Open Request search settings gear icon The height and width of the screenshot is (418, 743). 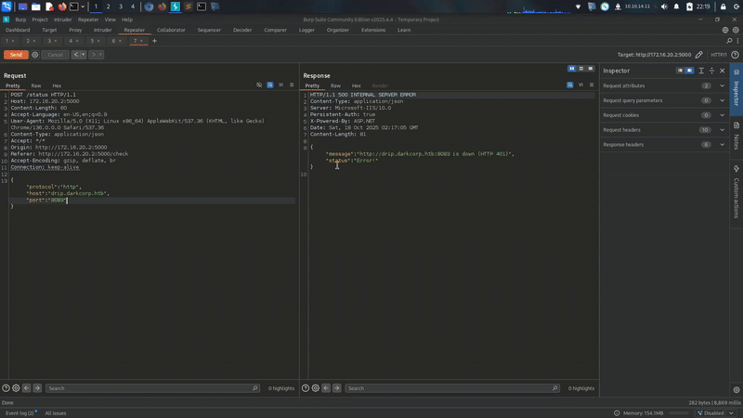click(16, 388)
